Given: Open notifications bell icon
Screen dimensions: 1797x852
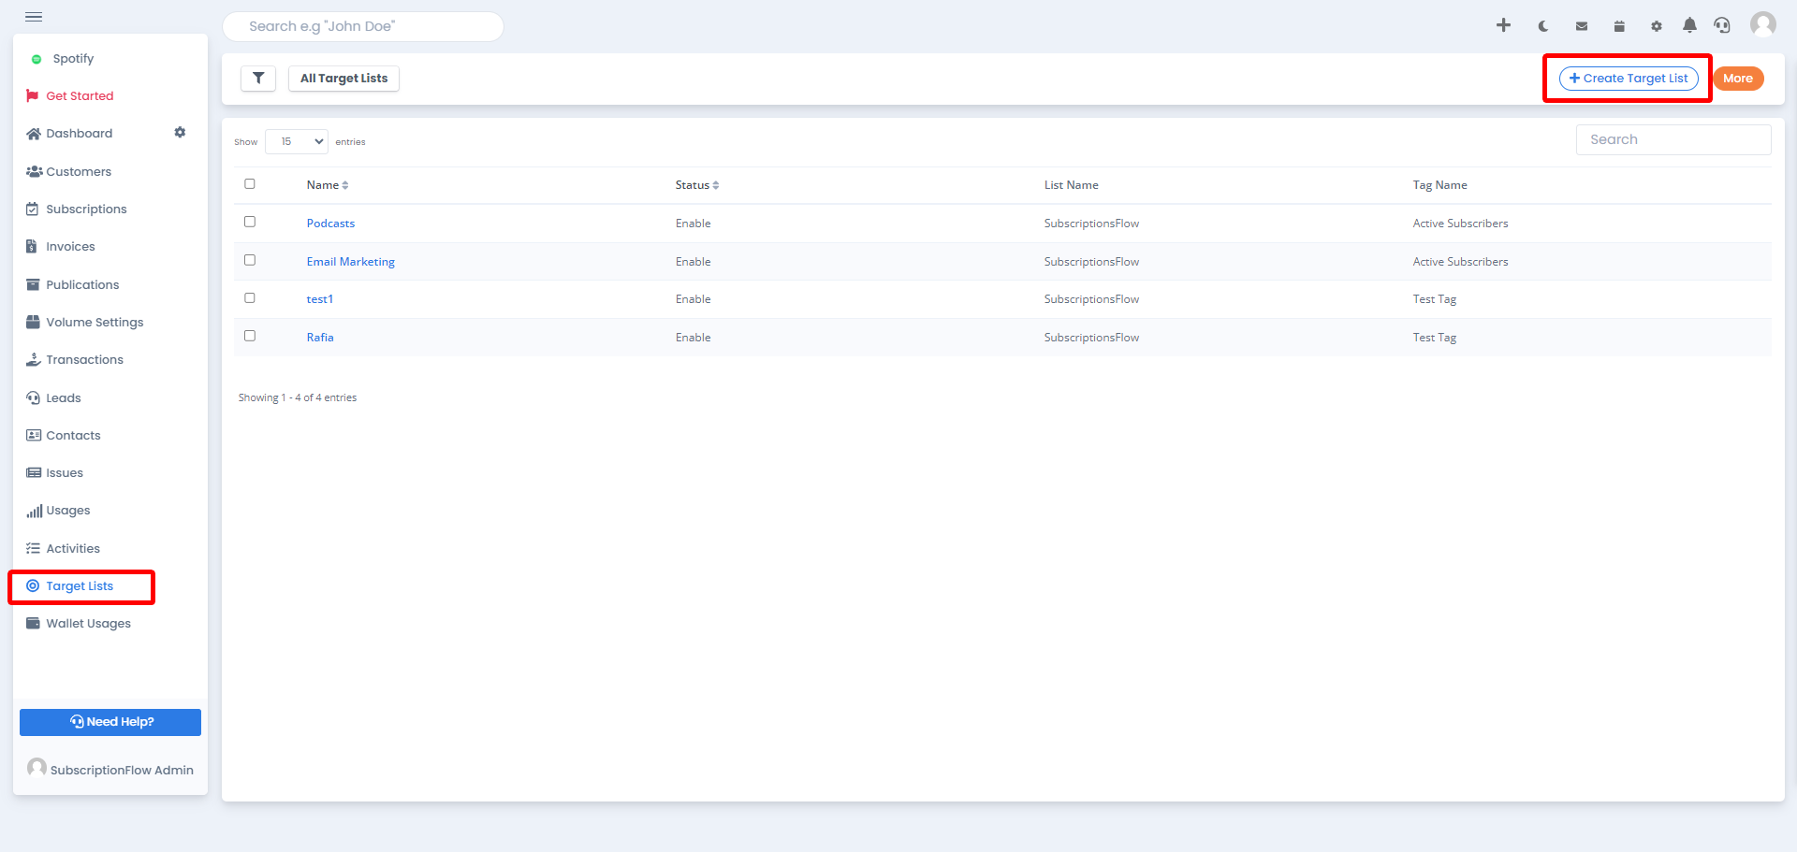Looking at the screenshot, I should click(x=1689, y=25).
